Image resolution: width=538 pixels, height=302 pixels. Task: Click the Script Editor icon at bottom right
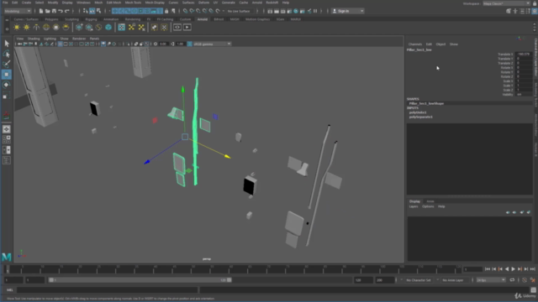(x=533, y=290)
